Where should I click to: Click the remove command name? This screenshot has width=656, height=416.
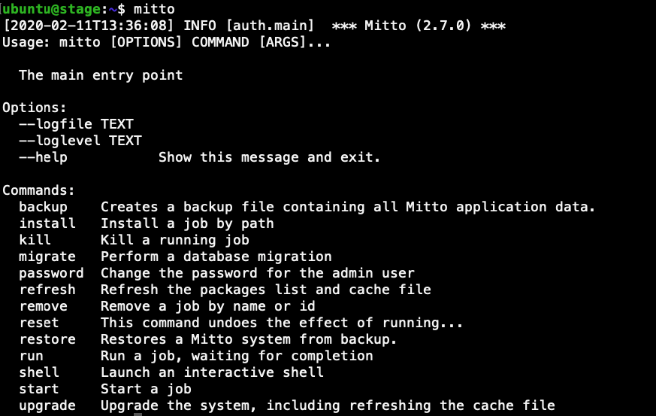[43, 306]
